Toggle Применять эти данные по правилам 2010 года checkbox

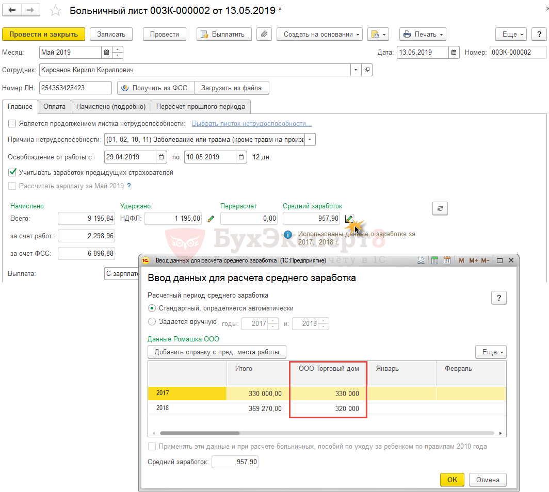pyautogui.click(x=152, y=447)
